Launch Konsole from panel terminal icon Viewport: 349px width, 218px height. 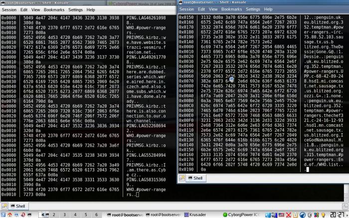(x=29, y=215)
